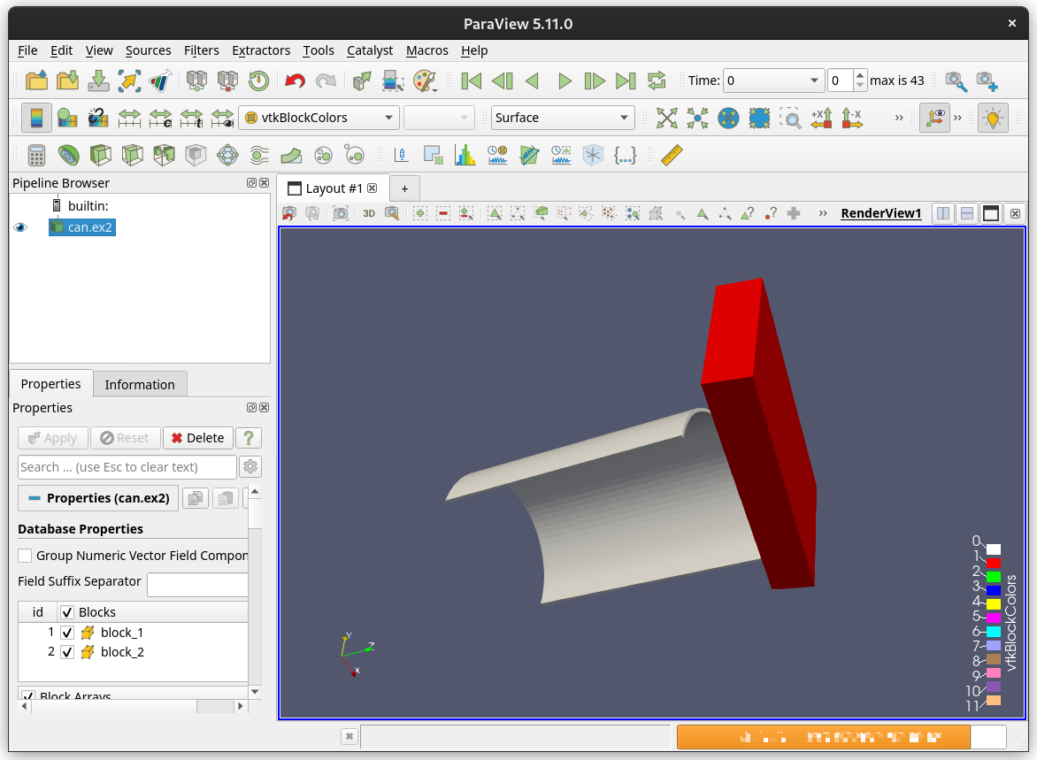Image resolution: width=1037 pixels, height=760 pixels.
Task: Open advanced properties gear toggle
Action: [250, 467]
